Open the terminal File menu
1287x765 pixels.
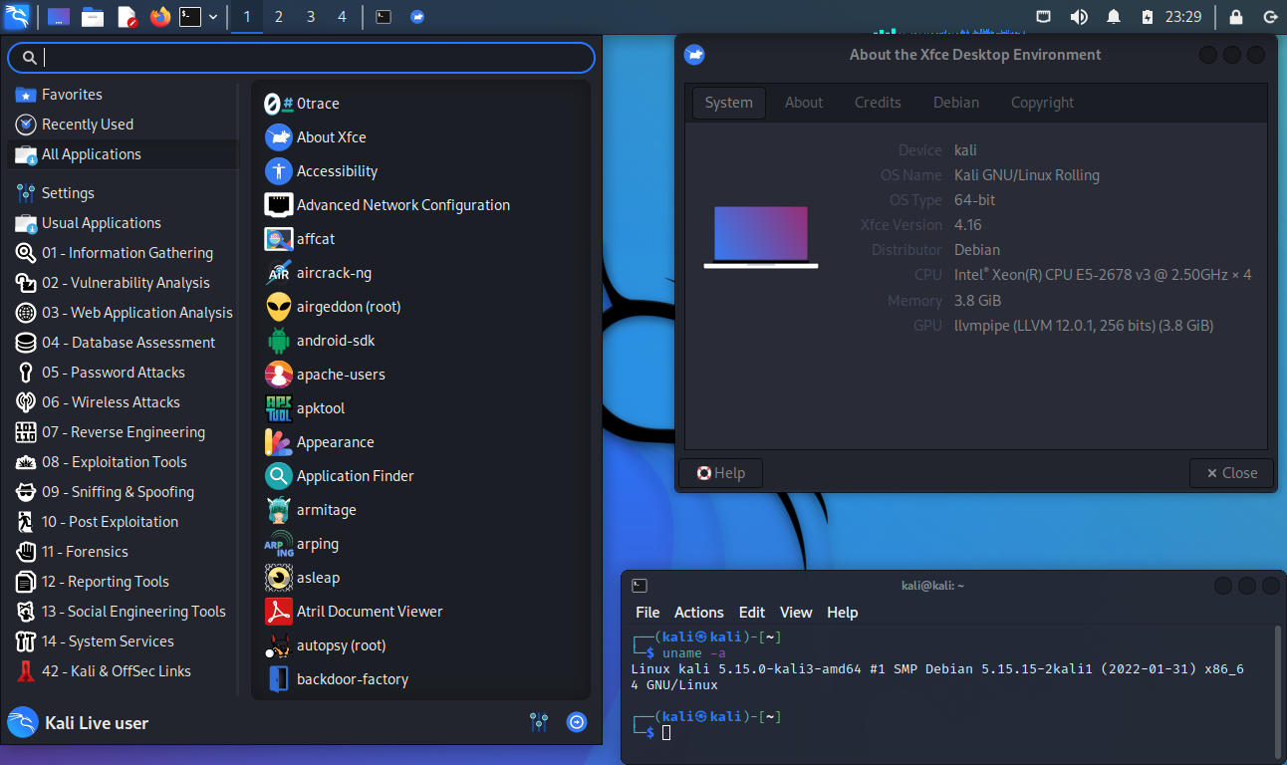point(647,613)
